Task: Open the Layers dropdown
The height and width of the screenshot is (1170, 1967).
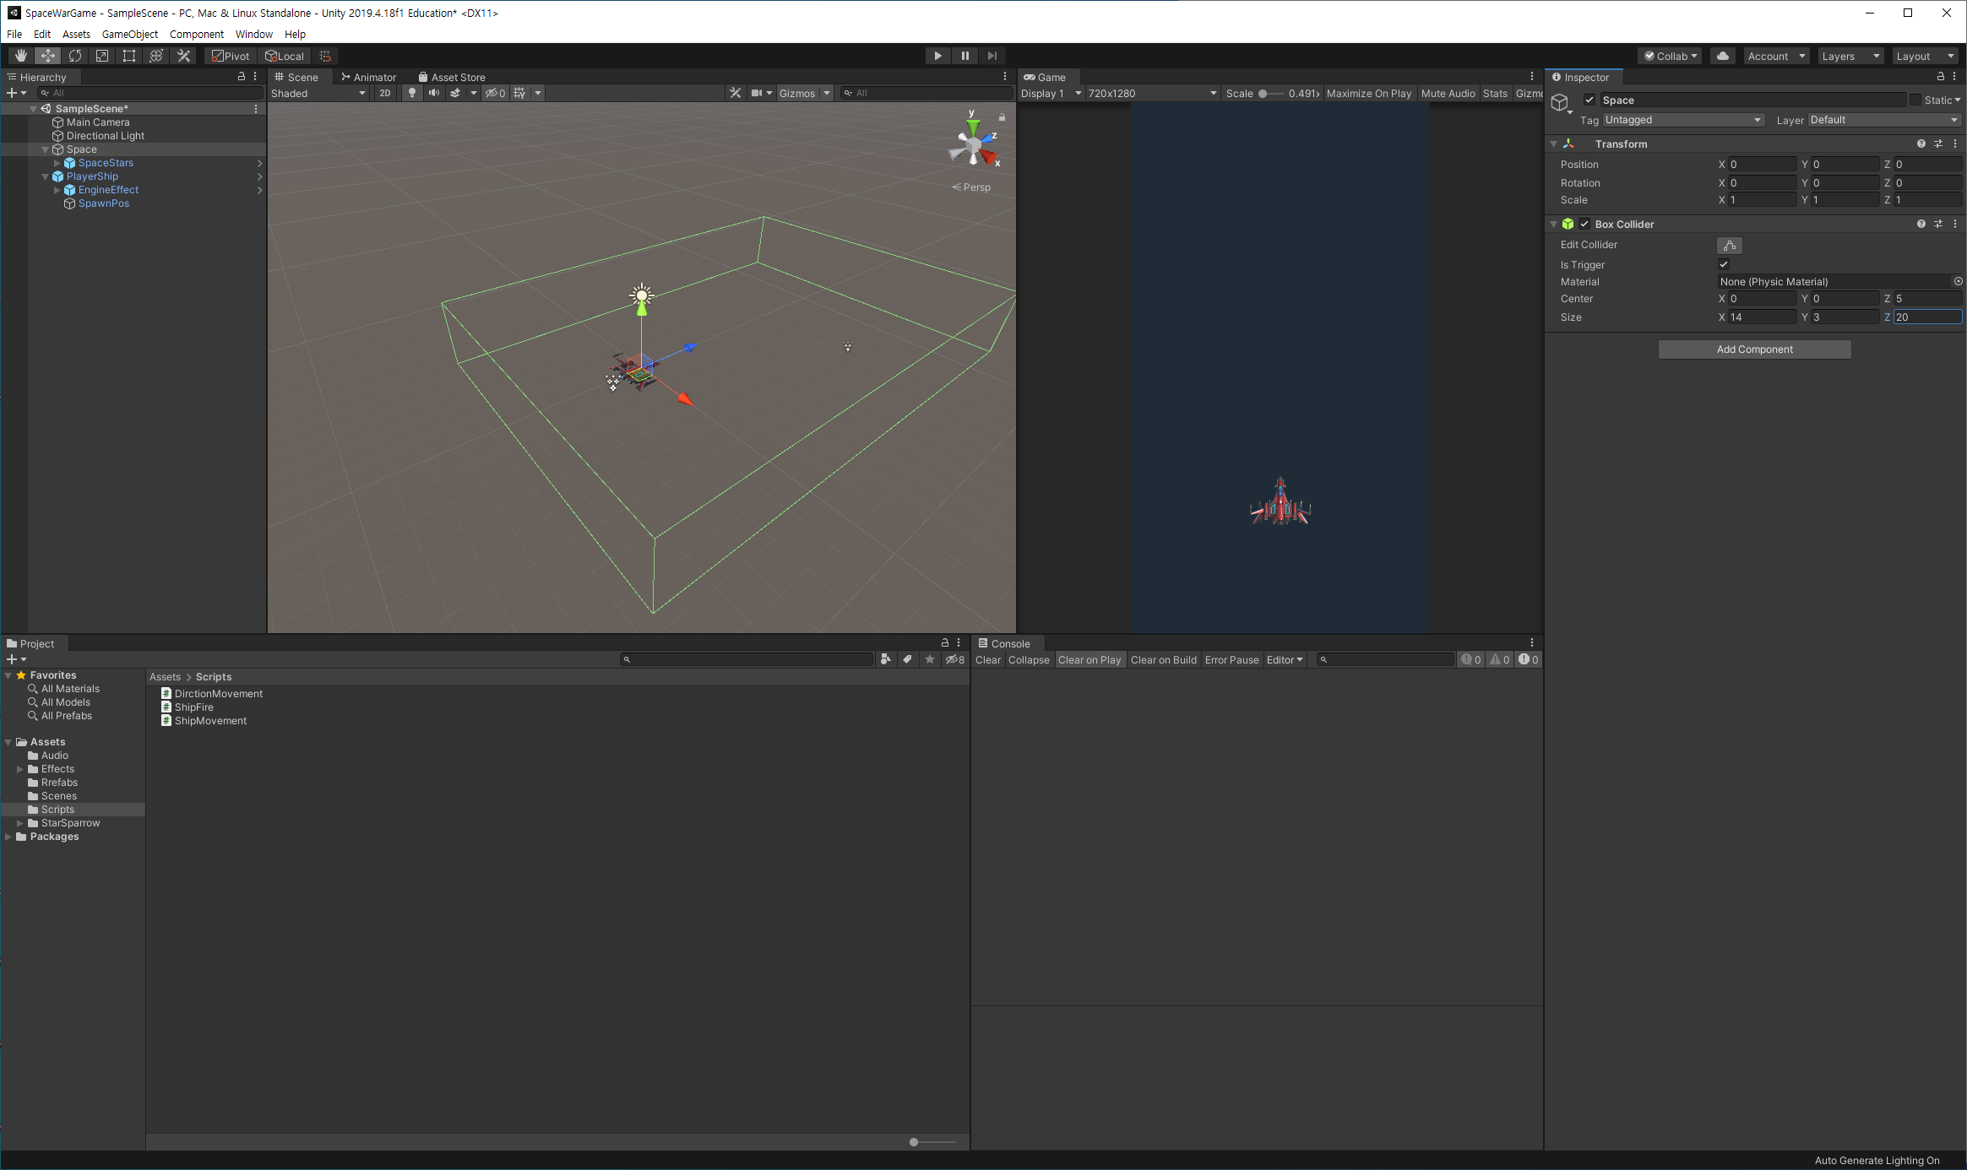Action: click(x=1850, y=56)
